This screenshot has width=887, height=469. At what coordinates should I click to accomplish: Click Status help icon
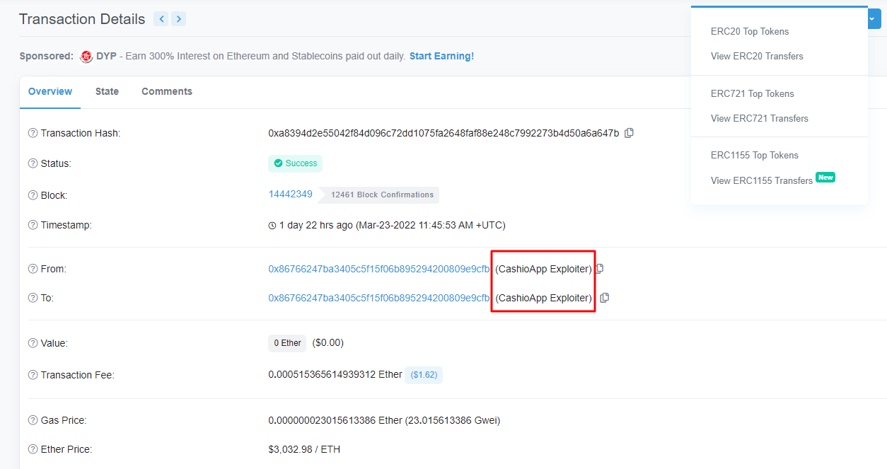[33, 163]
